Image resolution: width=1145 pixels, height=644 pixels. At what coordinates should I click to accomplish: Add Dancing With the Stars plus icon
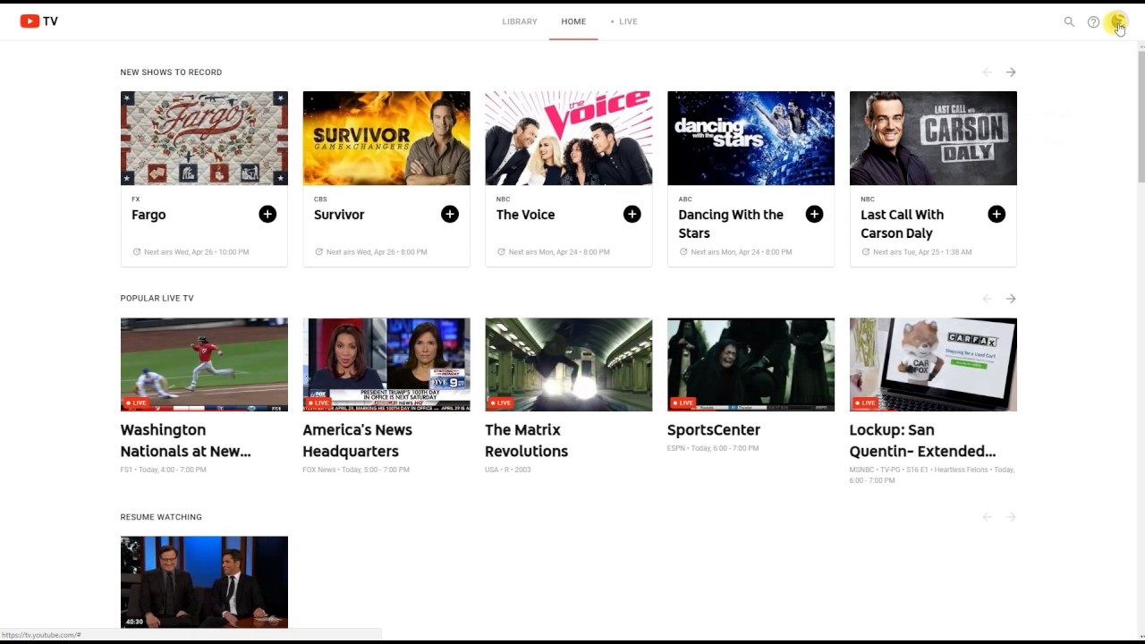pos(814,214)
